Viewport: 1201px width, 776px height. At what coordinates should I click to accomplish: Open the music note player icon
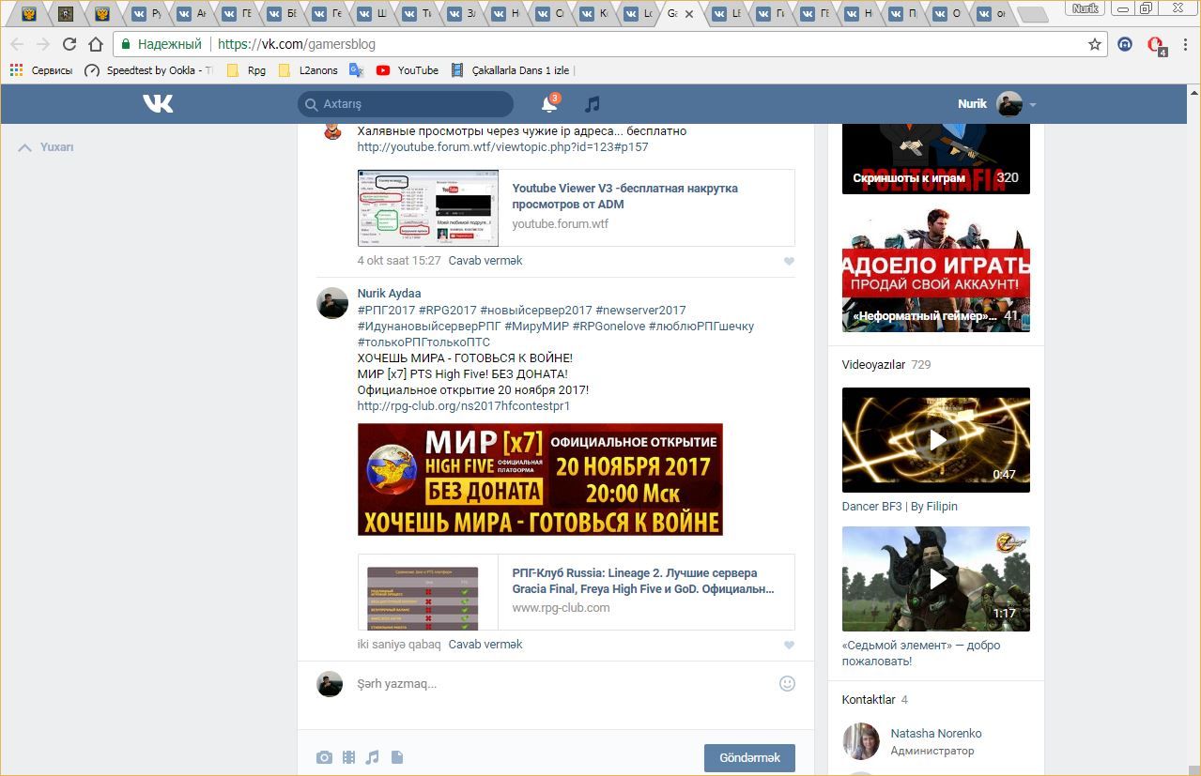coord(592,104)
